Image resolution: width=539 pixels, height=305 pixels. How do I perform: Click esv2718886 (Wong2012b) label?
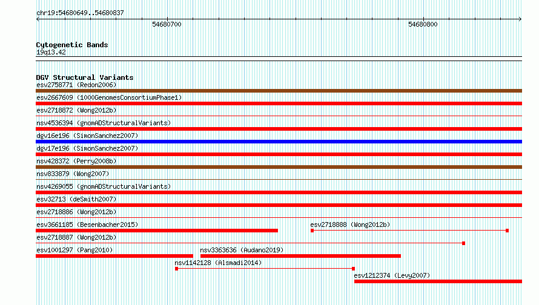[76, 212]
